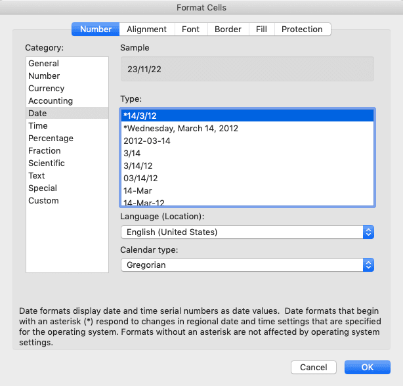The image size is (403, 386).
Task: Open the Font tab
Action: click(191, 30)
